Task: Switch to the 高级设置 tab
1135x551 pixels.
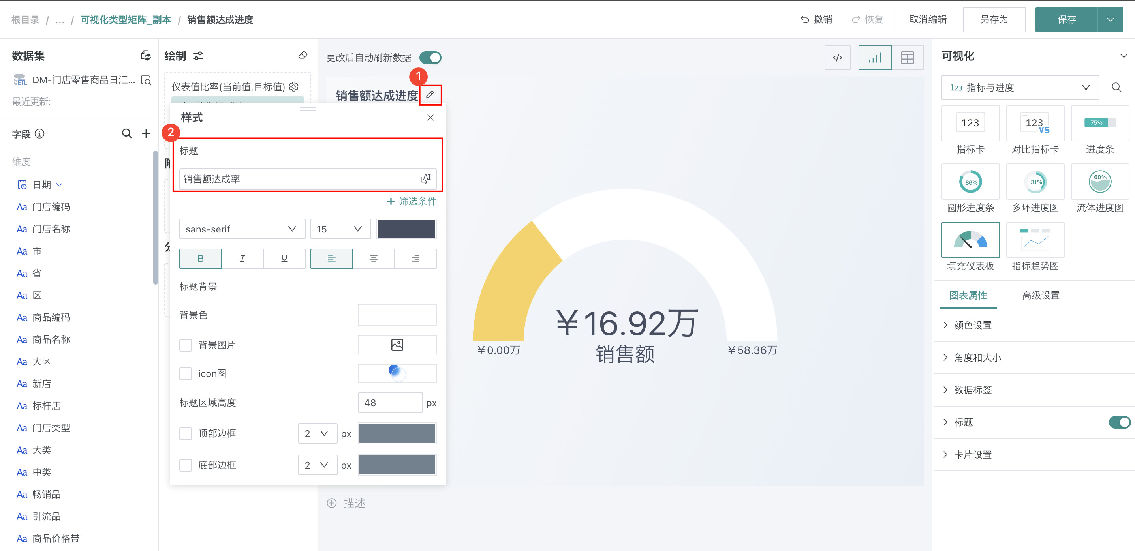Action: pos(1040,295)
